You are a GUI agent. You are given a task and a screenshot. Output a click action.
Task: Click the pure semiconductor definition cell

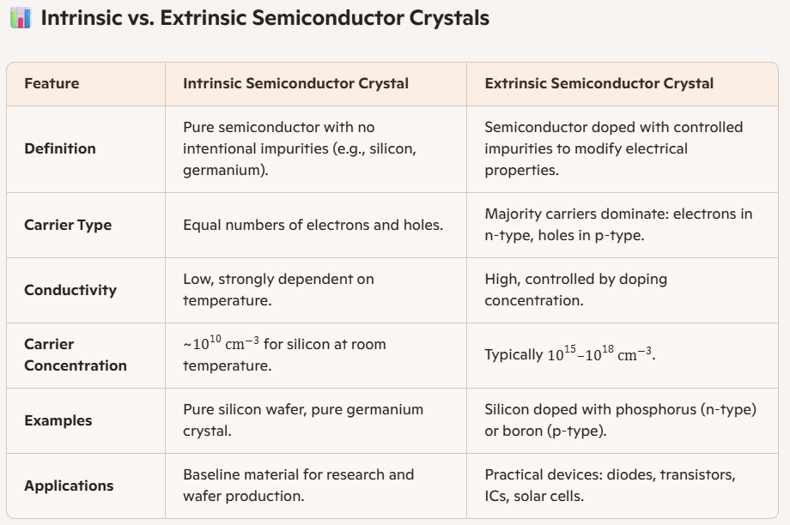[300, 148]
